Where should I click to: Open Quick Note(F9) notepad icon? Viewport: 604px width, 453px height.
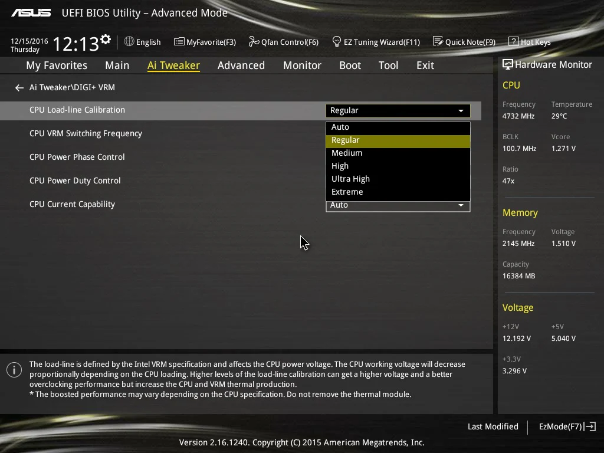(438, 41)
